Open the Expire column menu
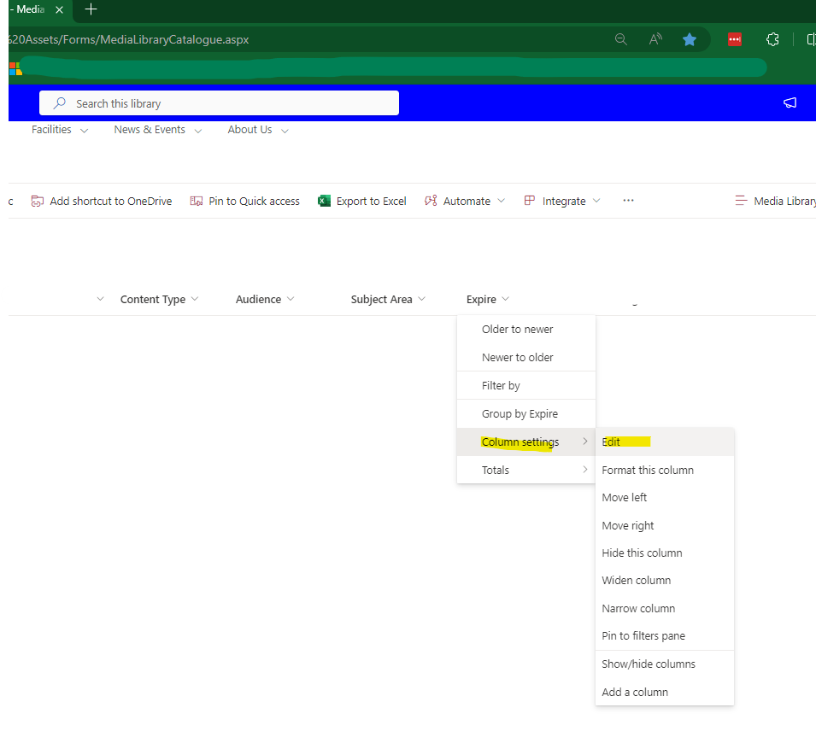Image resolution: width=816 pixels, height=737 pixels. (488, 299)
